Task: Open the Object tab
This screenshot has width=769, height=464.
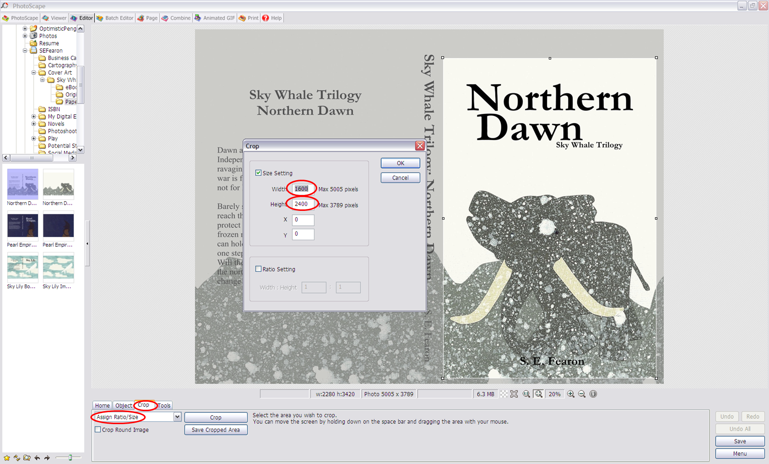Action: [124, 405]
